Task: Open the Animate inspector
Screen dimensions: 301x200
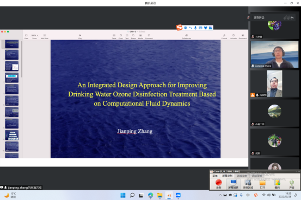Action: (234, 36)
